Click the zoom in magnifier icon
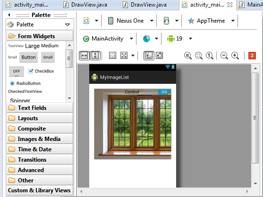 pyautogui.click(x=235, y=56)
